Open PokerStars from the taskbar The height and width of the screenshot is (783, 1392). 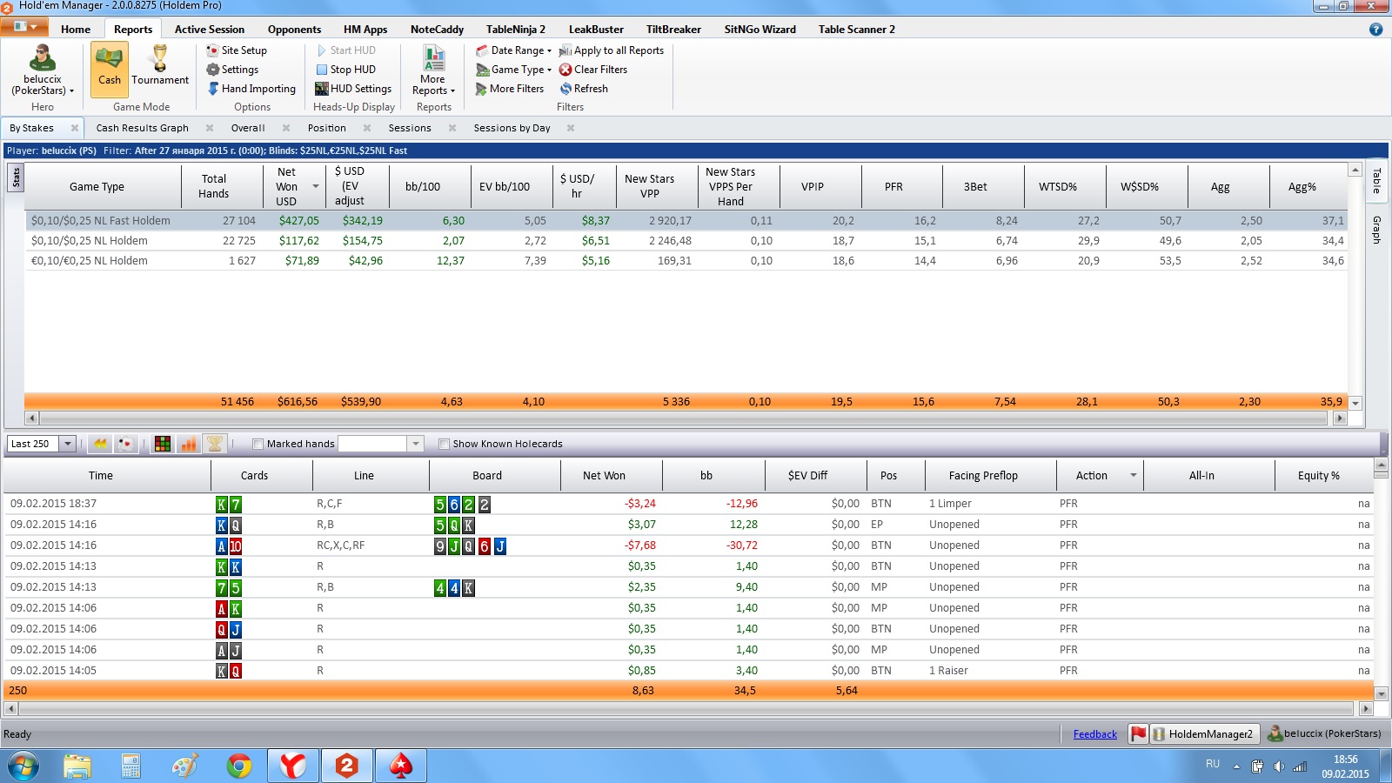[400, 766]
